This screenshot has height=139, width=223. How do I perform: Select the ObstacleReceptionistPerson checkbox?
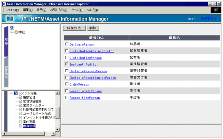(67, 77)
